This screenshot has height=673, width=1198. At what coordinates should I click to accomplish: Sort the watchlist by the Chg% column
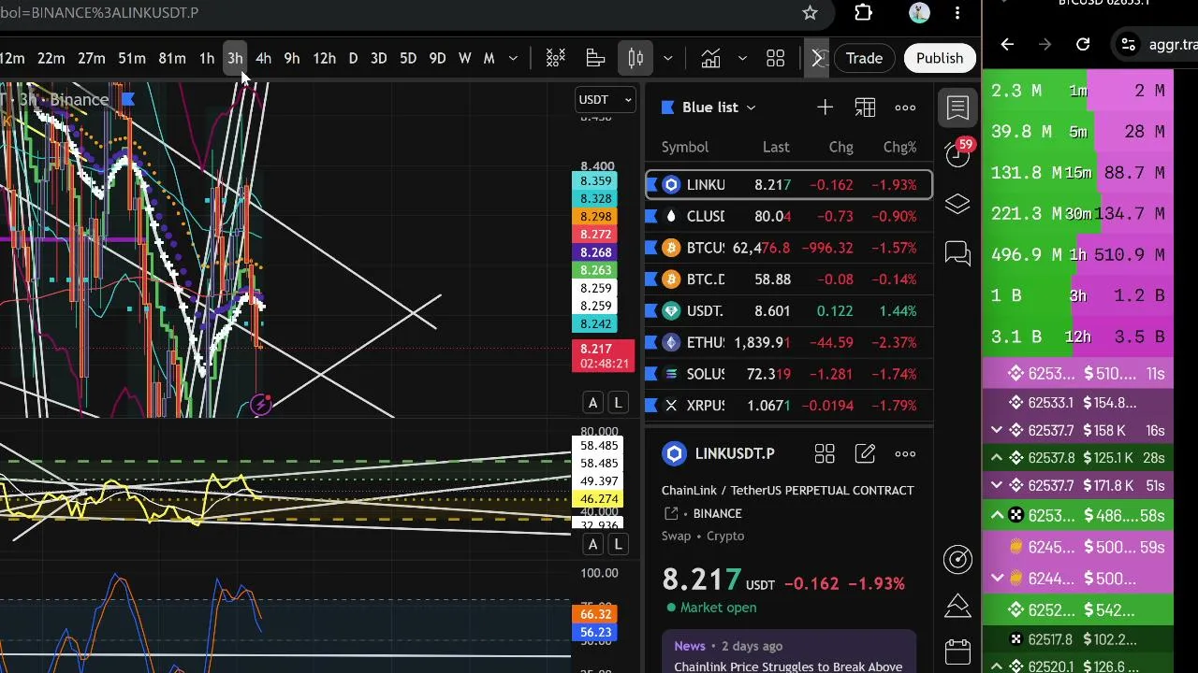coord(899,147)
